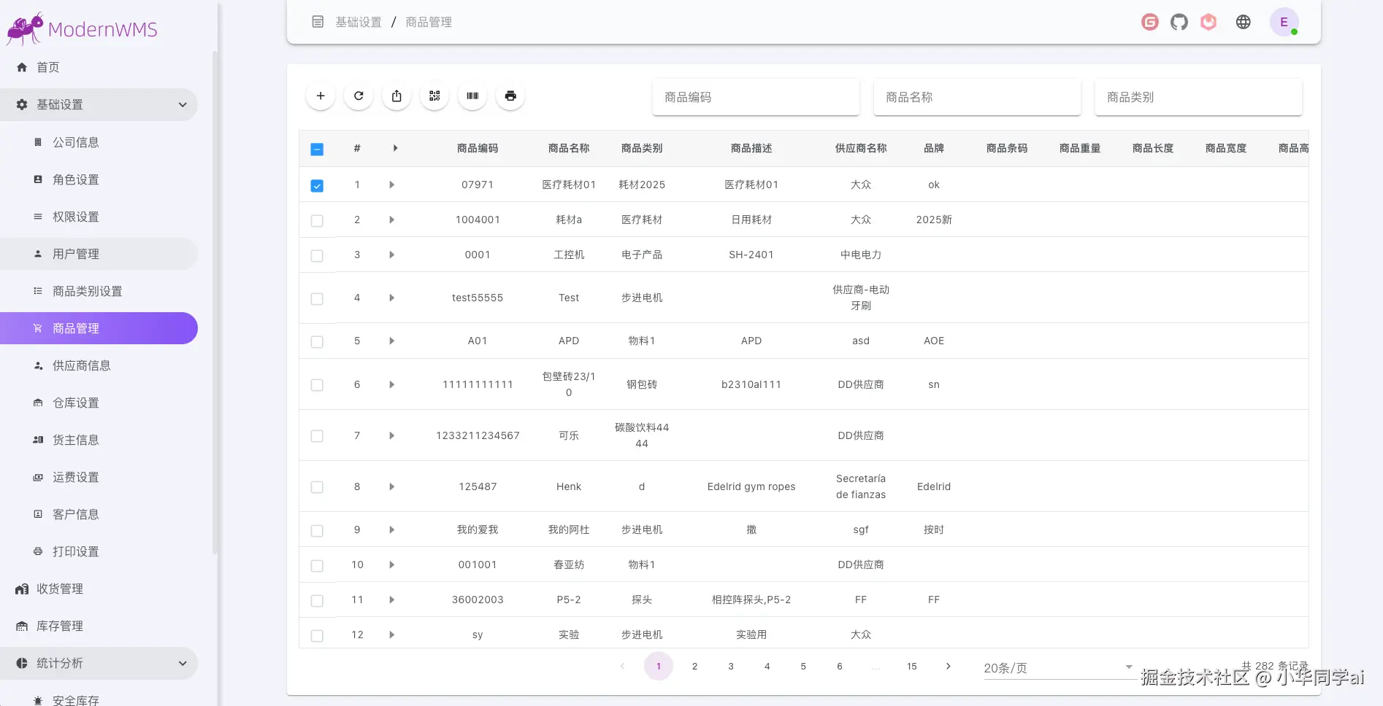Click the printer icon in toolbar
Image resolution: width=1383 pixels, height=706 pixels.
tap(510, 96)
